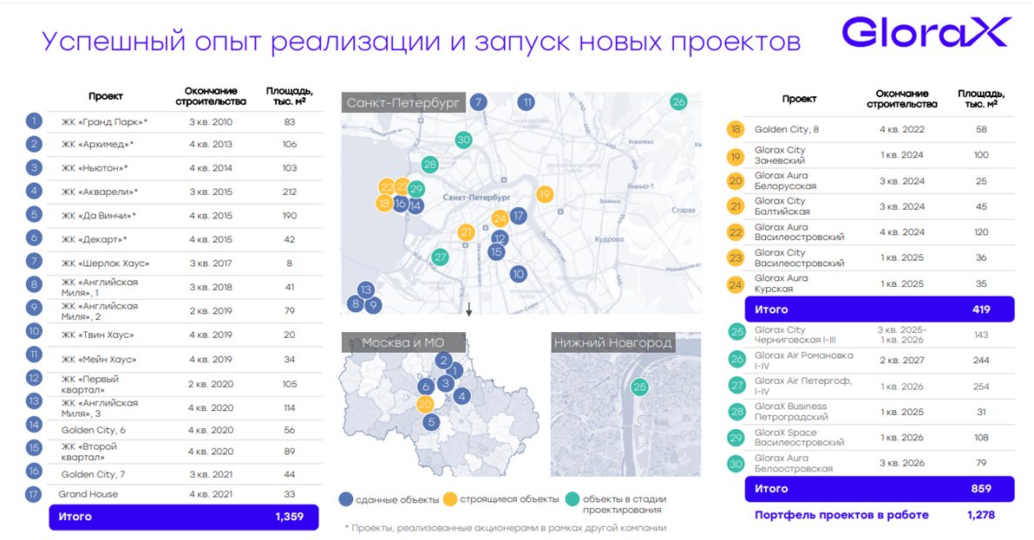Click green marker 28 on the map

(430, 165)
